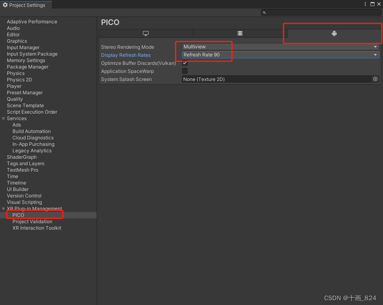Select Scene Template settings
Viewport: 383px width, 305px height.
(25, 105)
